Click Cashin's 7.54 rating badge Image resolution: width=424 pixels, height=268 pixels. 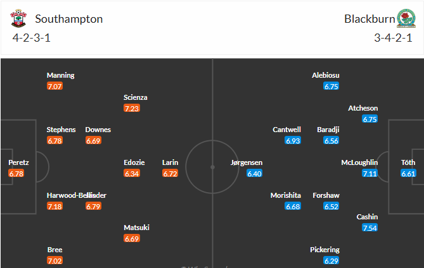369,228
